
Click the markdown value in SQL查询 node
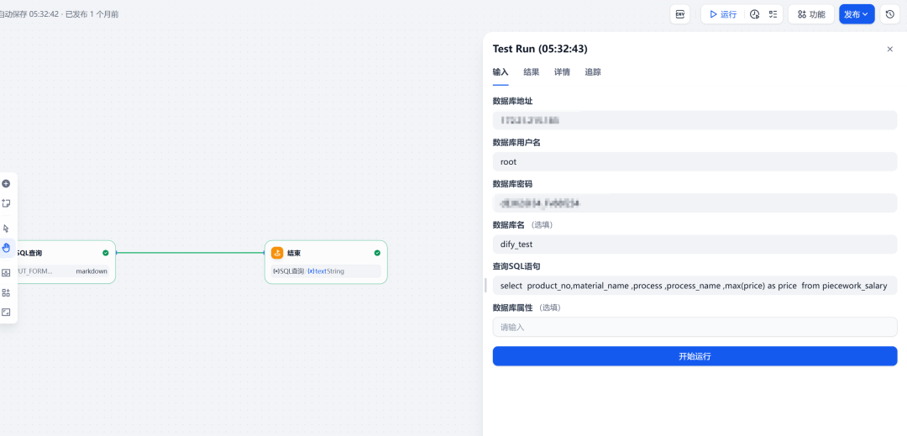[x=92, y=271]
